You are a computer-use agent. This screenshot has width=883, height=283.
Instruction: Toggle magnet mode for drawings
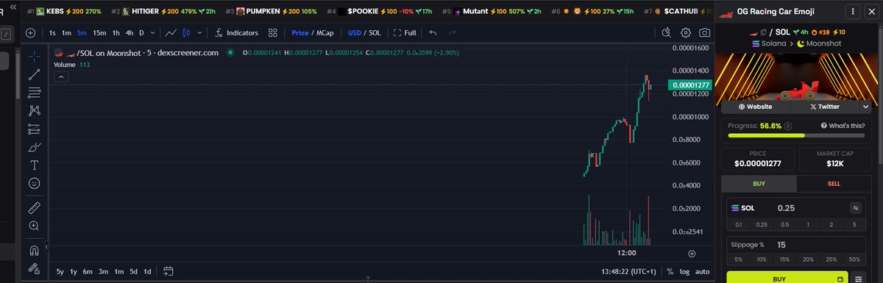(34, 251)
